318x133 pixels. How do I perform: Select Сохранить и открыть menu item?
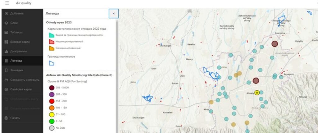[x=22, y=79]
